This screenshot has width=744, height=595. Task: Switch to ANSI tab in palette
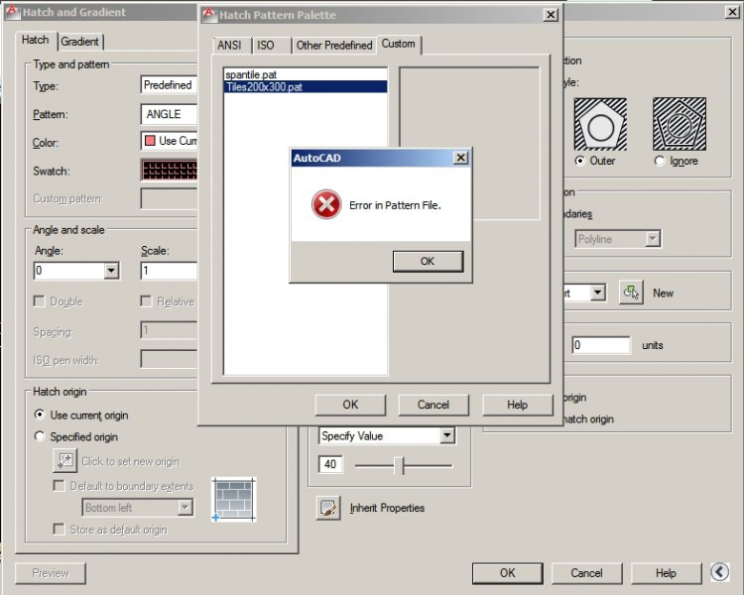coord(230,45)
